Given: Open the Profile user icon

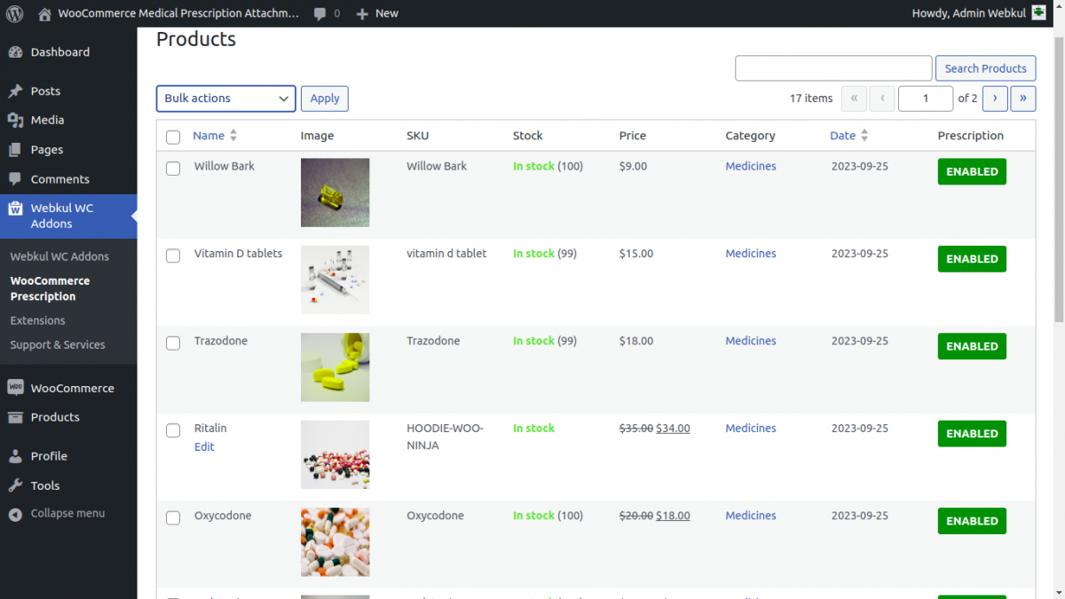Looking at the screenshot, I should point(15,456).
